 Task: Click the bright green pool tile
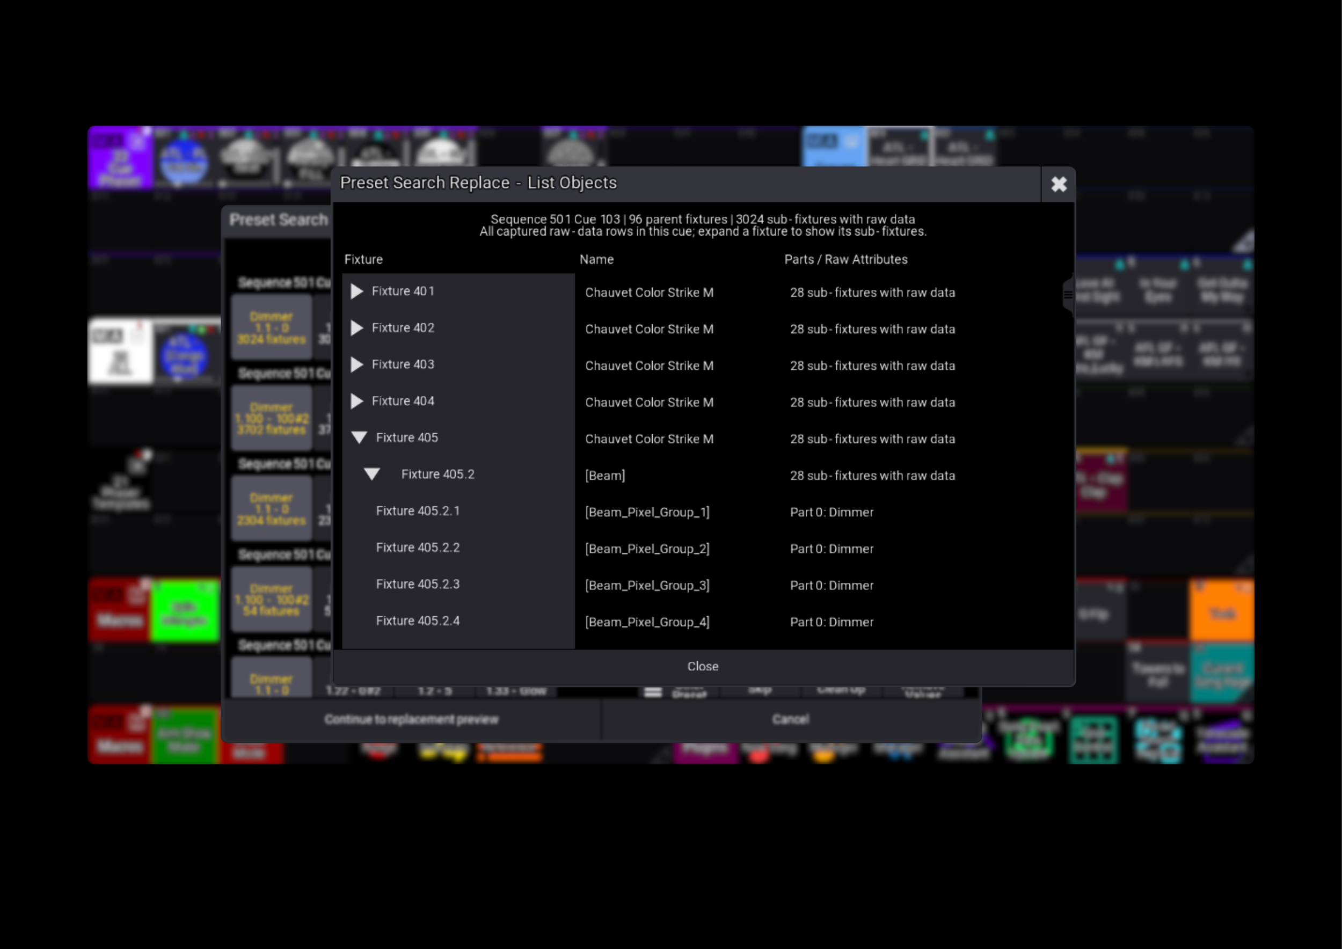185,611
